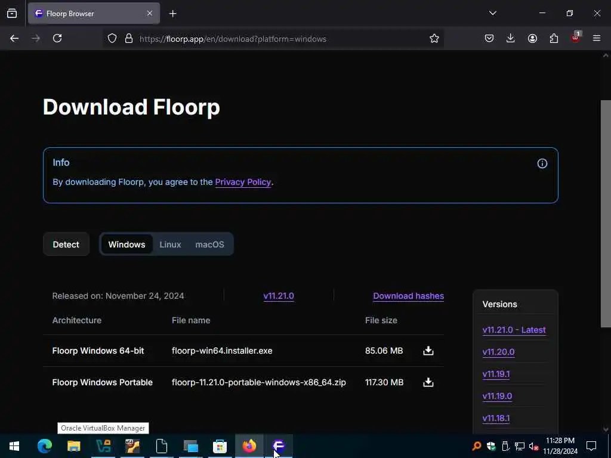Open Microsoft Store from the taskbar

pyautogui.click(x=220, y=446)
